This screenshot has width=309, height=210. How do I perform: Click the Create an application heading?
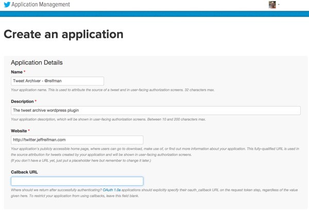(63, 34)
